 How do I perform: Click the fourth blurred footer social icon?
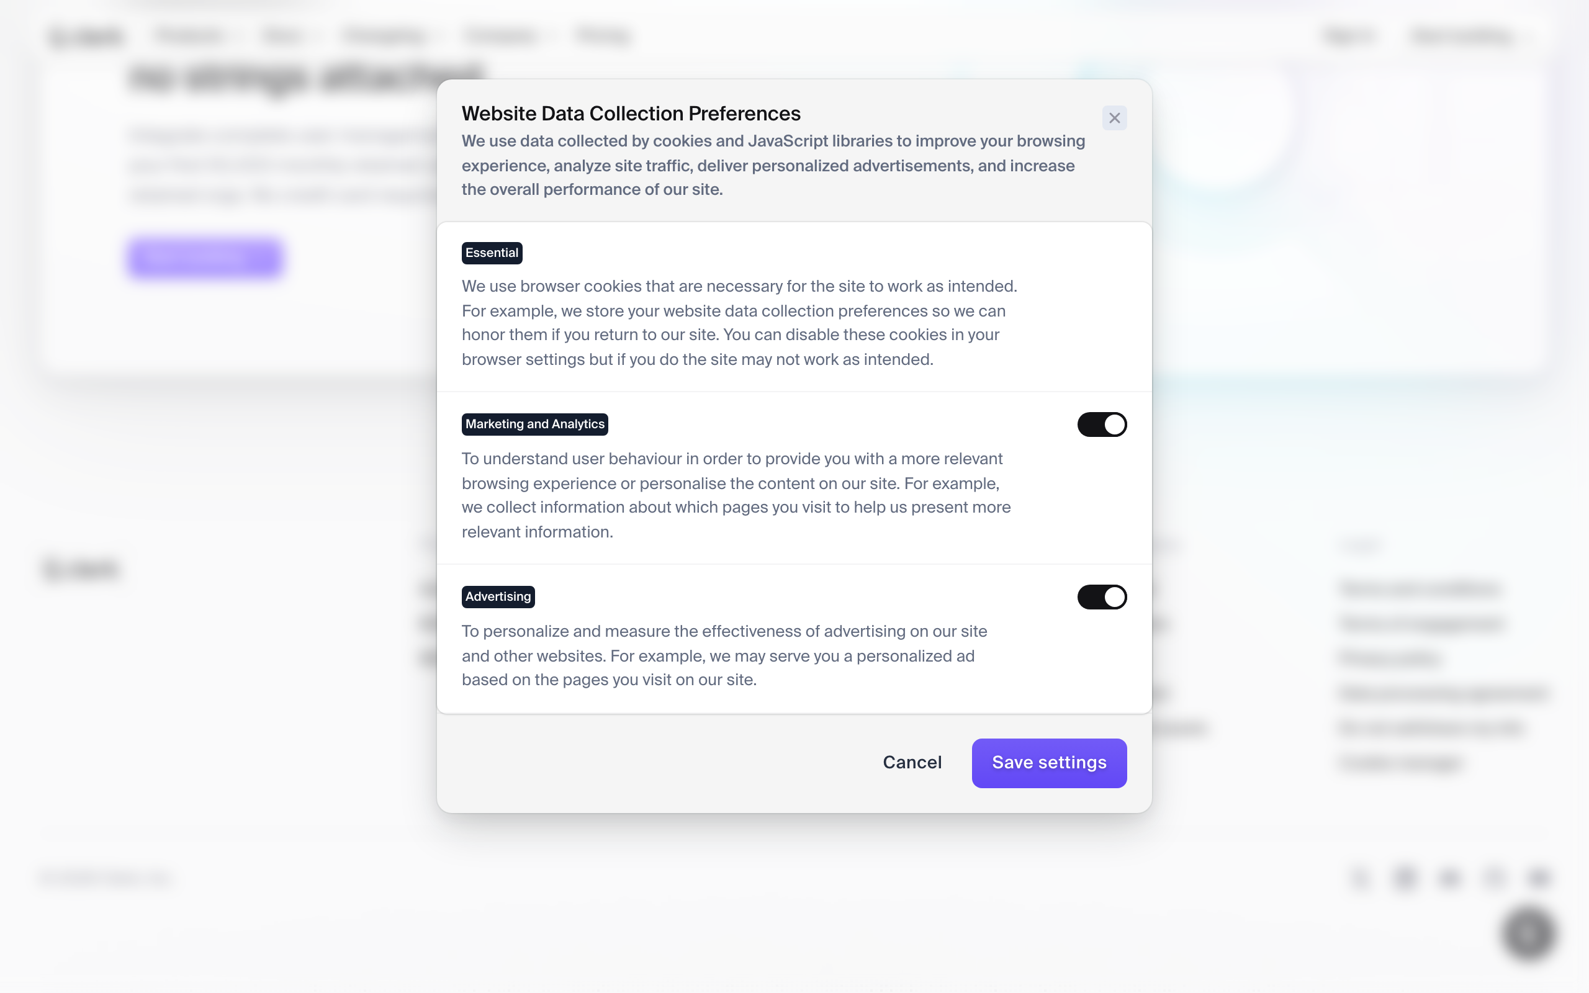pyautogui.click(x=1494, y=878)
